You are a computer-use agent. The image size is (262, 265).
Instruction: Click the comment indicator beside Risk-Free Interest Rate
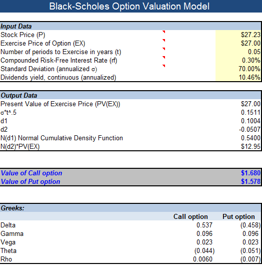tap(163, 57)
